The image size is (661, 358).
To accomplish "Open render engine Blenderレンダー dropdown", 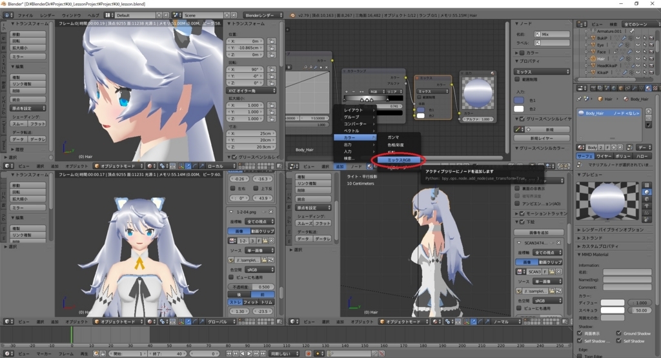I will 263,15.
